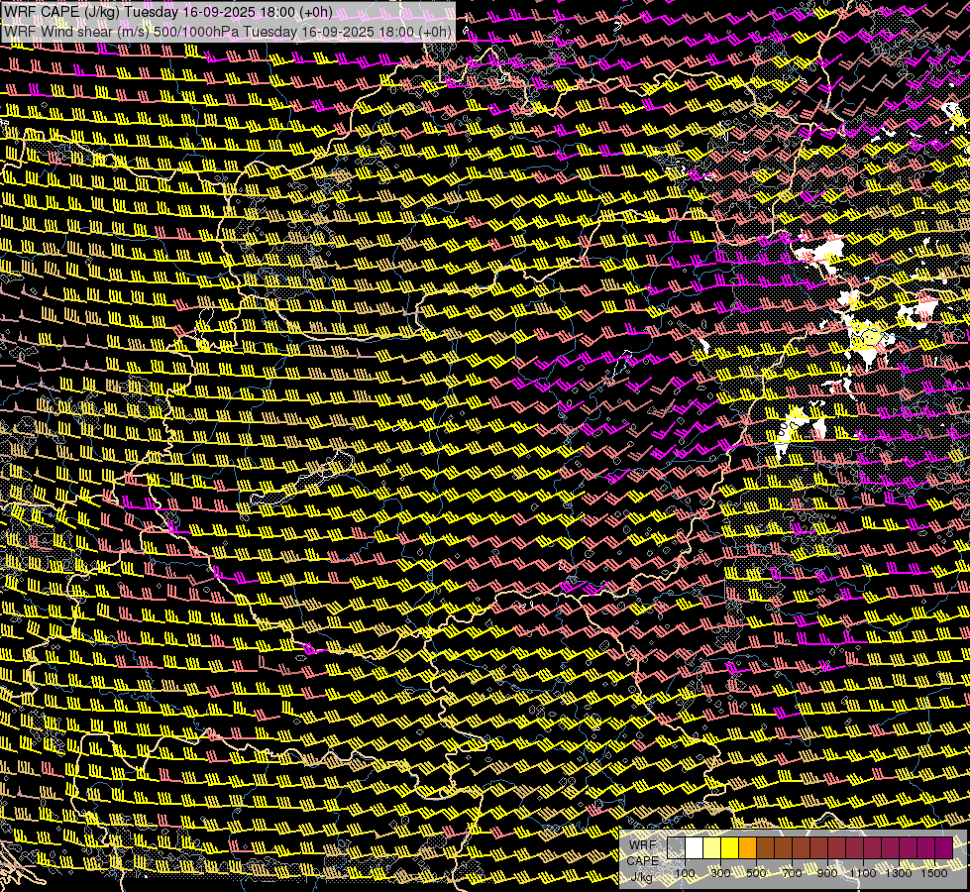Click the J/kg unit text in legend

(641, 877)
